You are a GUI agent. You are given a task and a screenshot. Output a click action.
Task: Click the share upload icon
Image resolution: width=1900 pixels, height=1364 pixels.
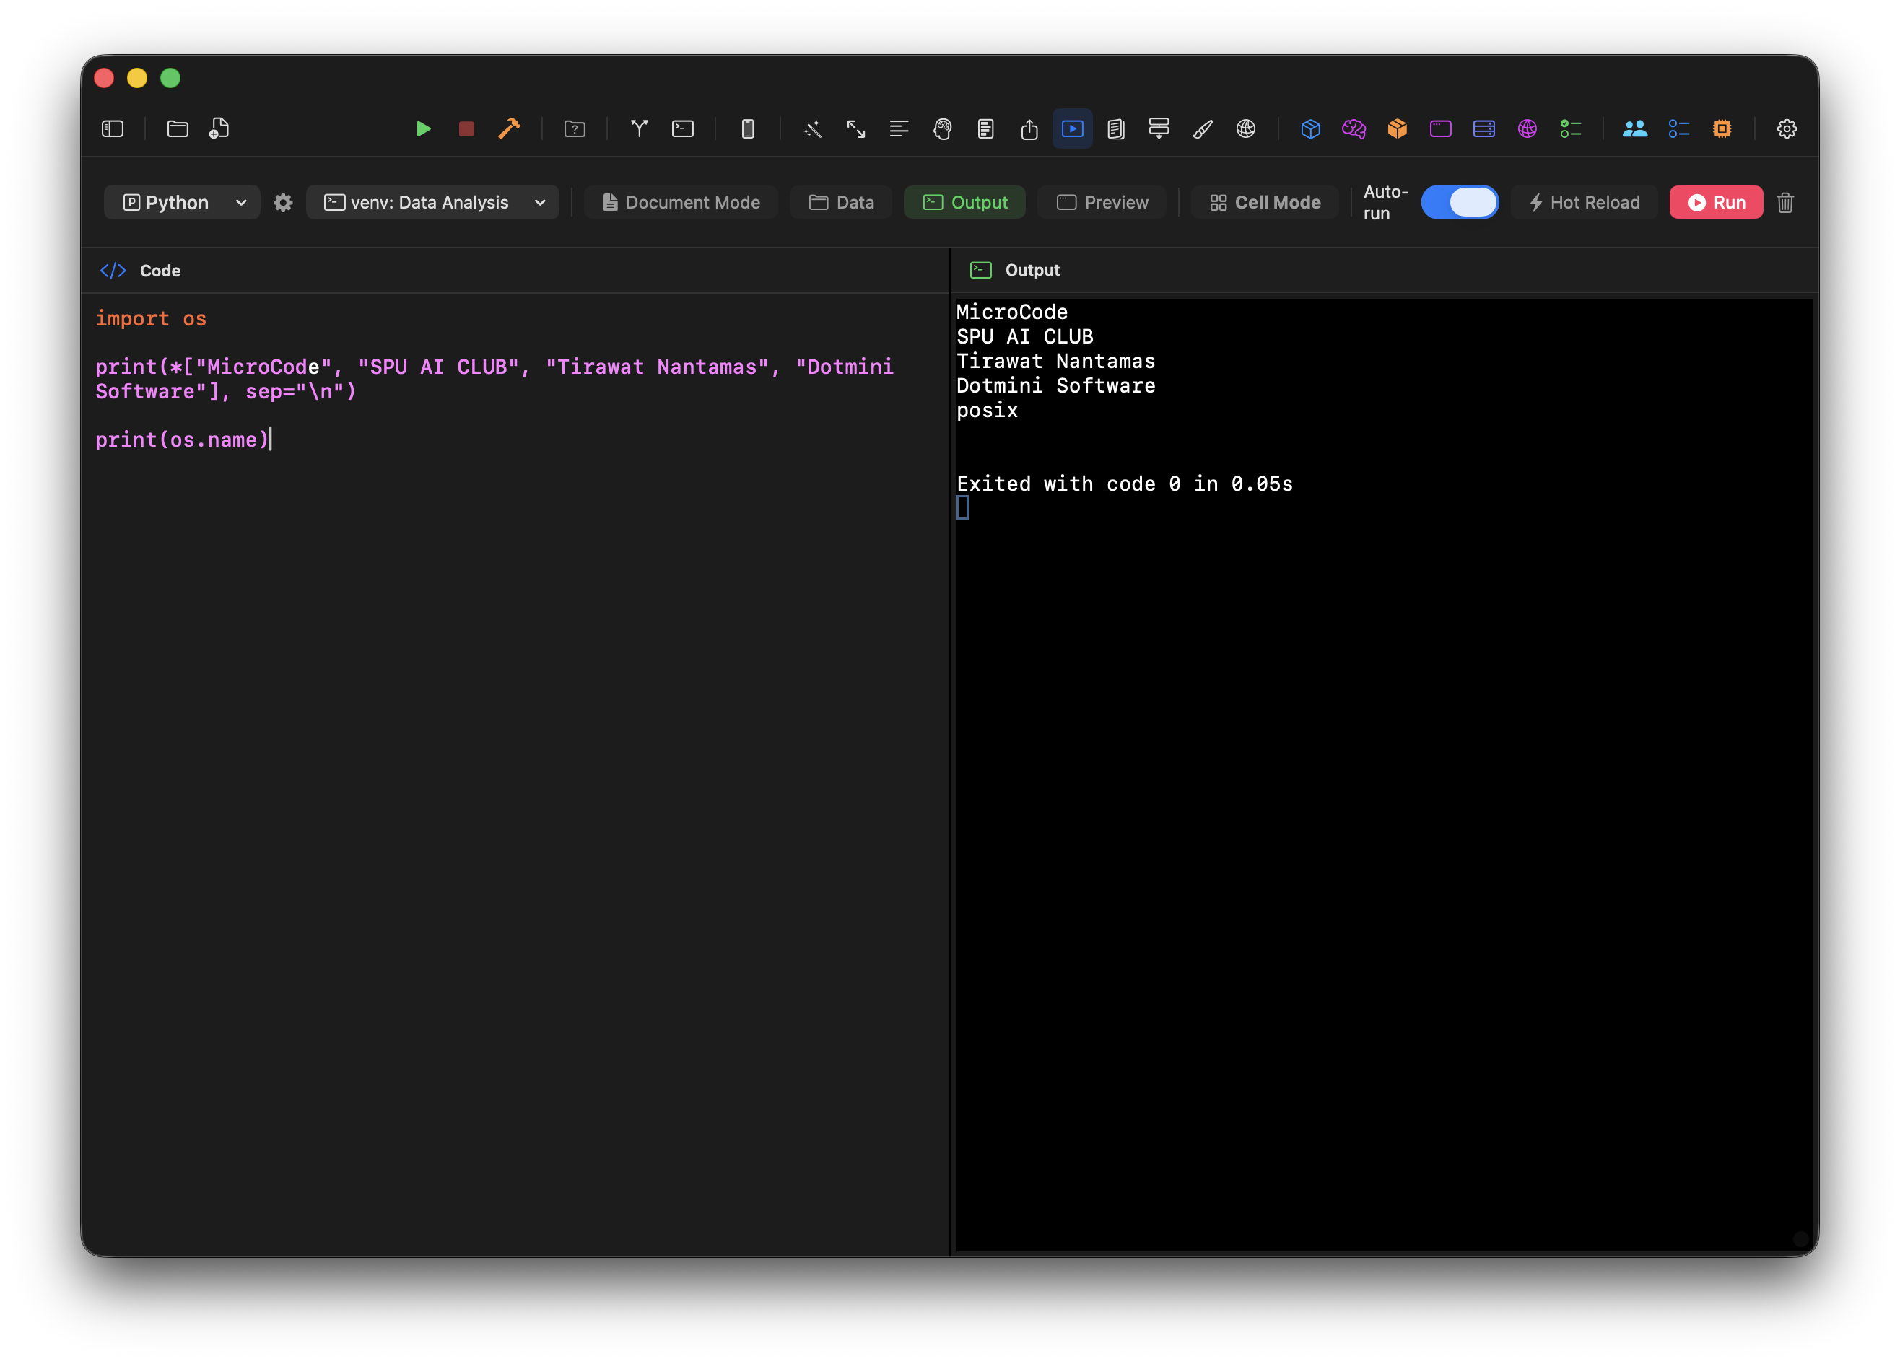point(1029,129)
